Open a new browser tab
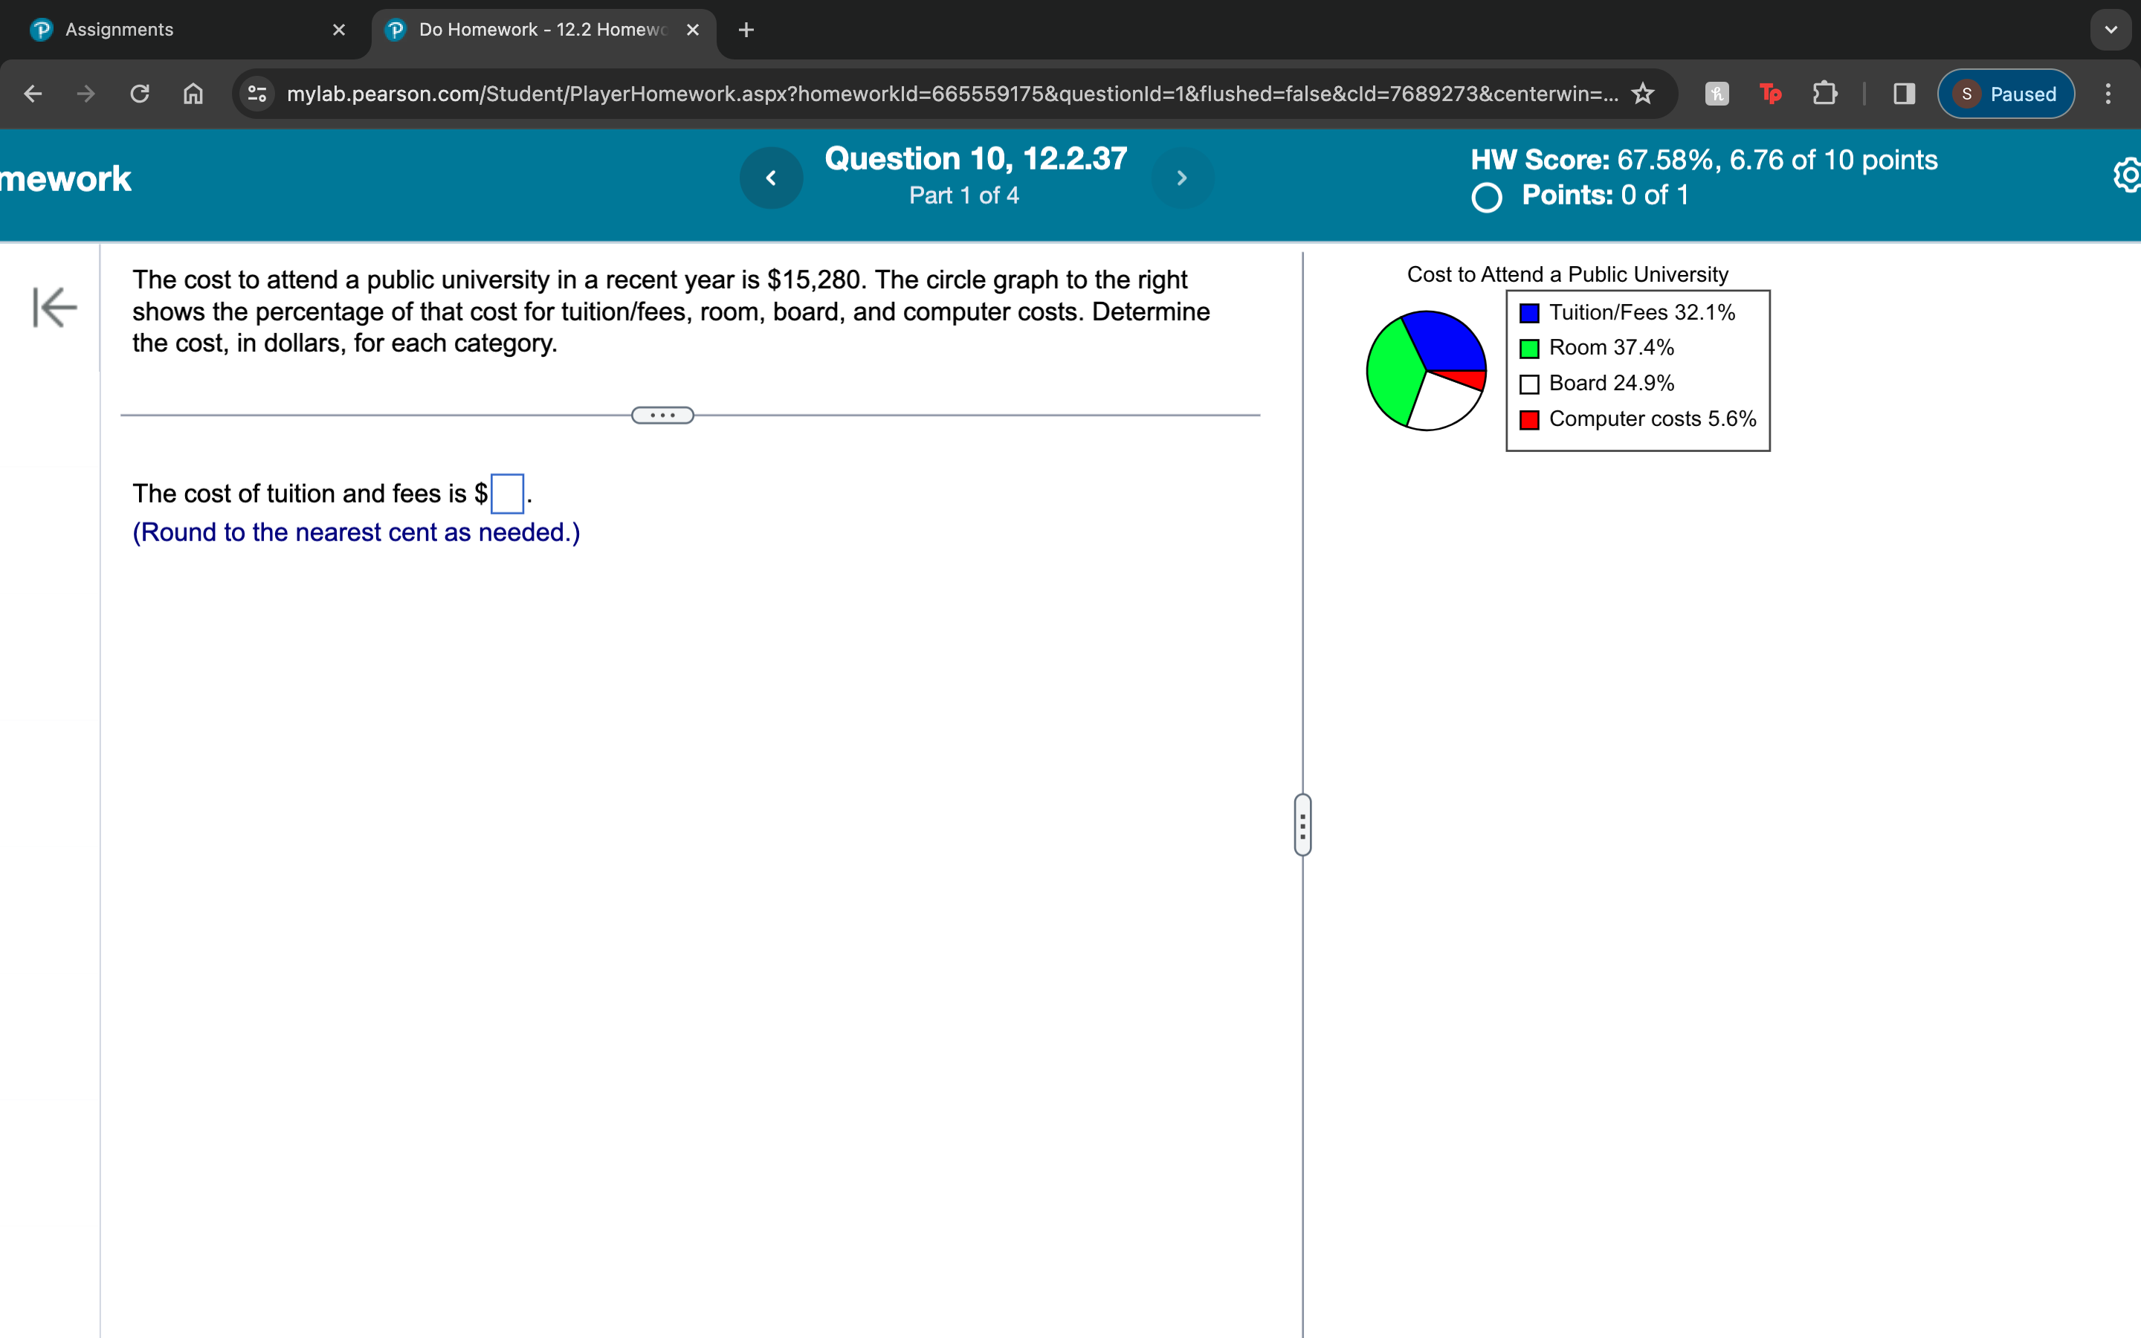Viewport: 2141px width, 1338px height. [x=746, y=30]
